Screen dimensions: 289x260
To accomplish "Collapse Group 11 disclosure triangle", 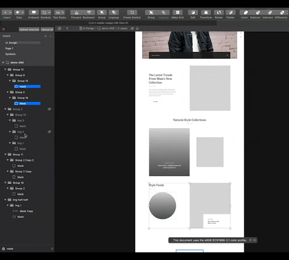I will tap(5, 155).
